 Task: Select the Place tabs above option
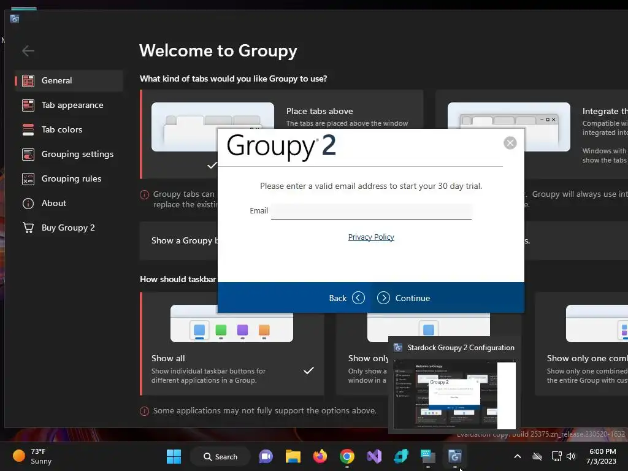pyautogui.click(x=281, y=134)
